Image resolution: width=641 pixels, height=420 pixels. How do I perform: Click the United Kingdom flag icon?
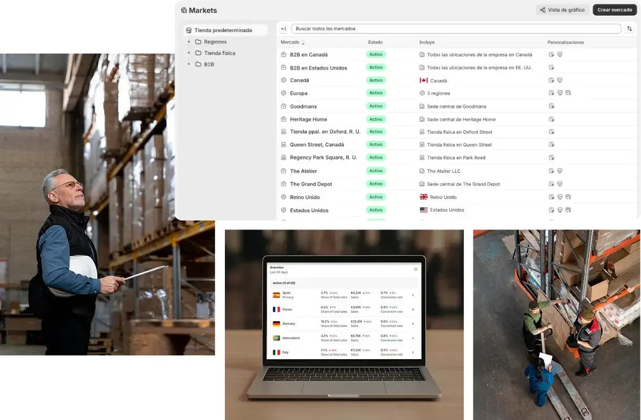point(423,197)
